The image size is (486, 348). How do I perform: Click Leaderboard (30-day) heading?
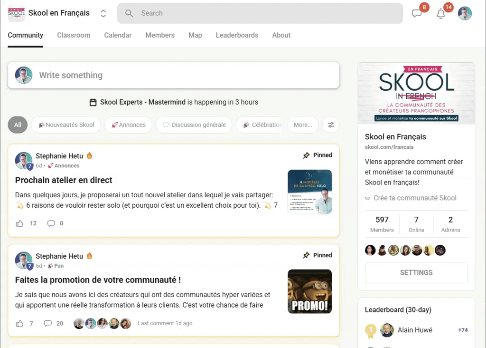pos(398,310)
